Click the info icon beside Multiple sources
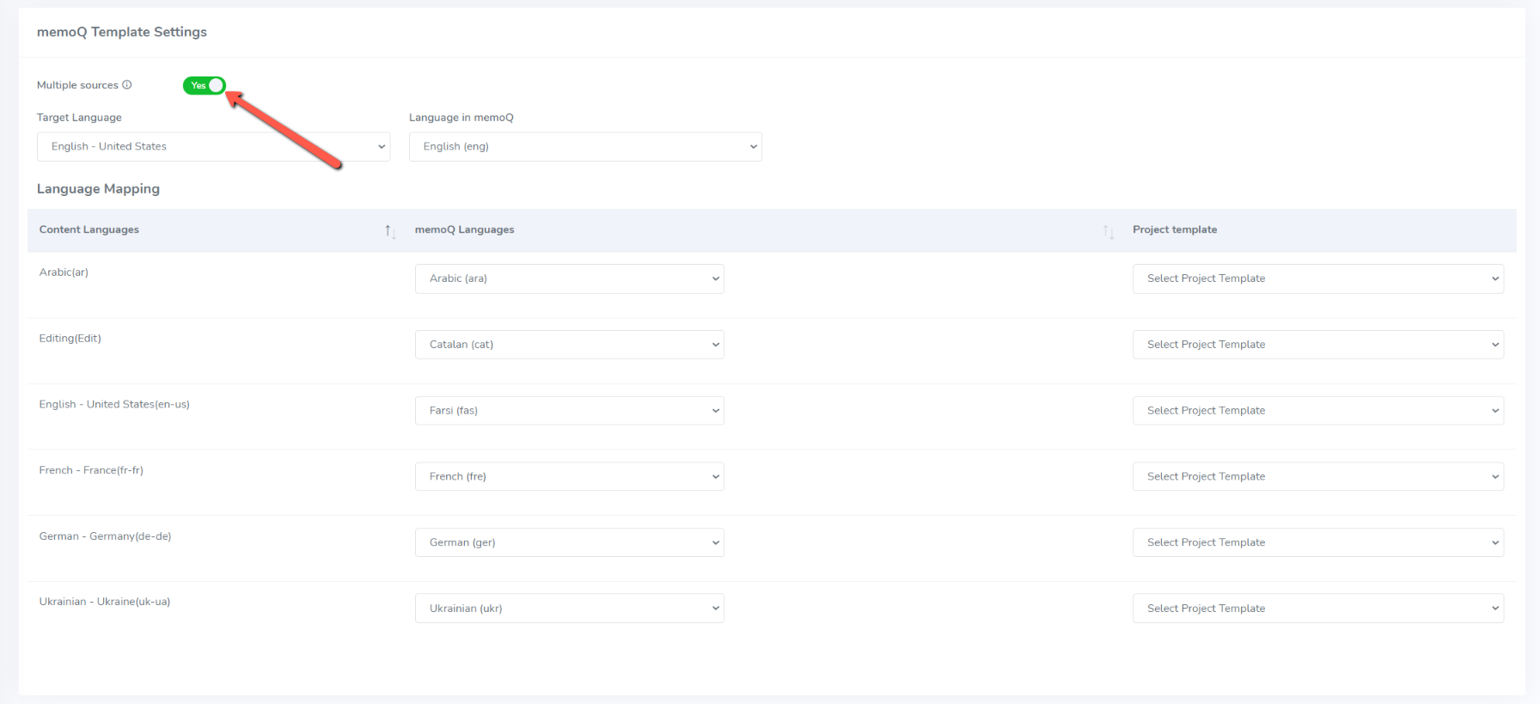The width and height of the screenshot is (1540, 704). (x=127, y=85)
